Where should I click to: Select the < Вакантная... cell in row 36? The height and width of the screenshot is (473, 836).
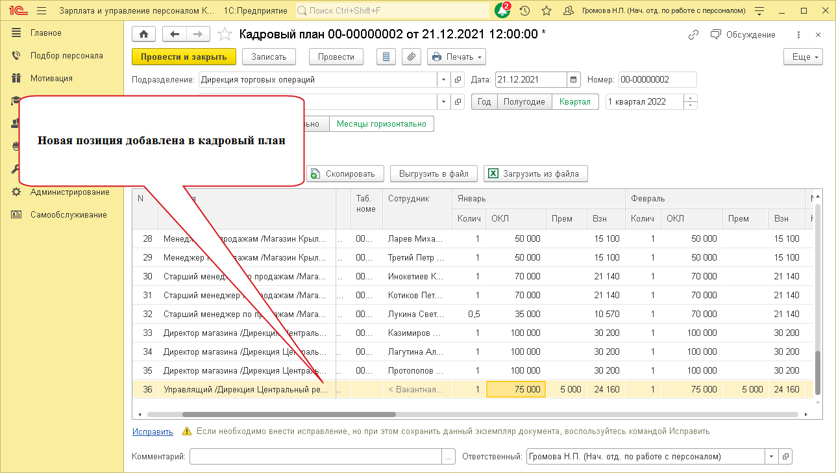(417, 390)
